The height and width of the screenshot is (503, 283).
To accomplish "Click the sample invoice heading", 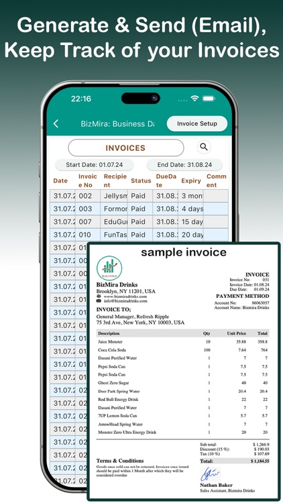I will 184,252.
